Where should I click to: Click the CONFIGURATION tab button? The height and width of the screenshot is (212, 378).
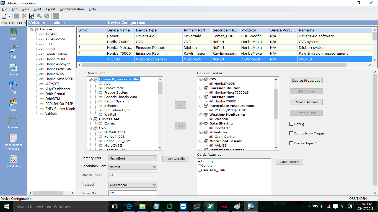pyautogui.click(x=13, y=23)
